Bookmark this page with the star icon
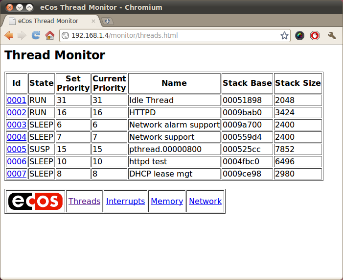This screenshot has height=280, width=343. (x=284, y=35)
